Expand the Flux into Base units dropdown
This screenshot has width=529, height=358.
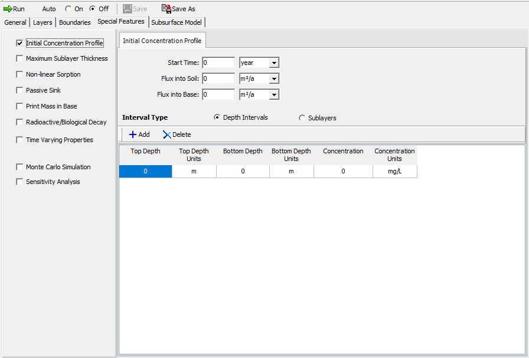[273, 94]
